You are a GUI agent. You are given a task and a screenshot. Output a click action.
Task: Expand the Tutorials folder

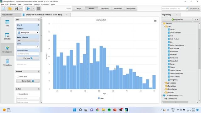[164, 92]
